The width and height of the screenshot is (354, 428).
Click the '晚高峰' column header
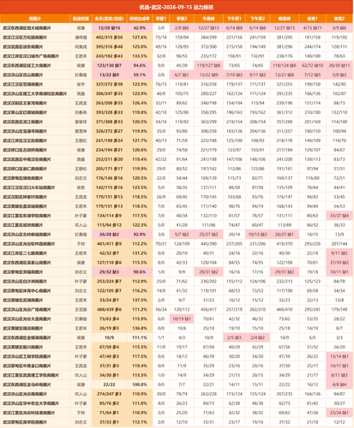tap(285, 19)
